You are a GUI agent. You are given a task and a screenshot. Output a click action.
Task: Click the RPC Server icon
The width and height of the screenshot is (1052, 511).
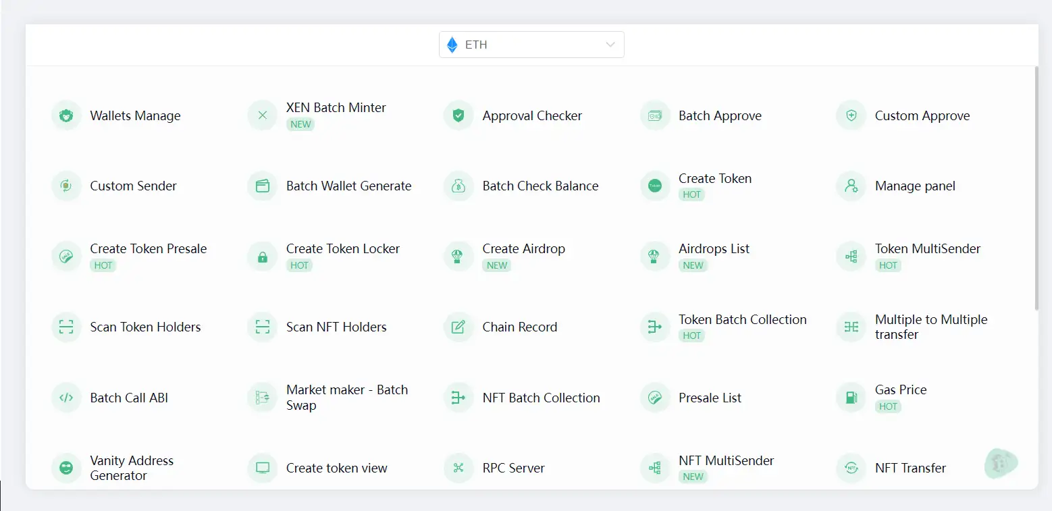click(x=458, y=468)
